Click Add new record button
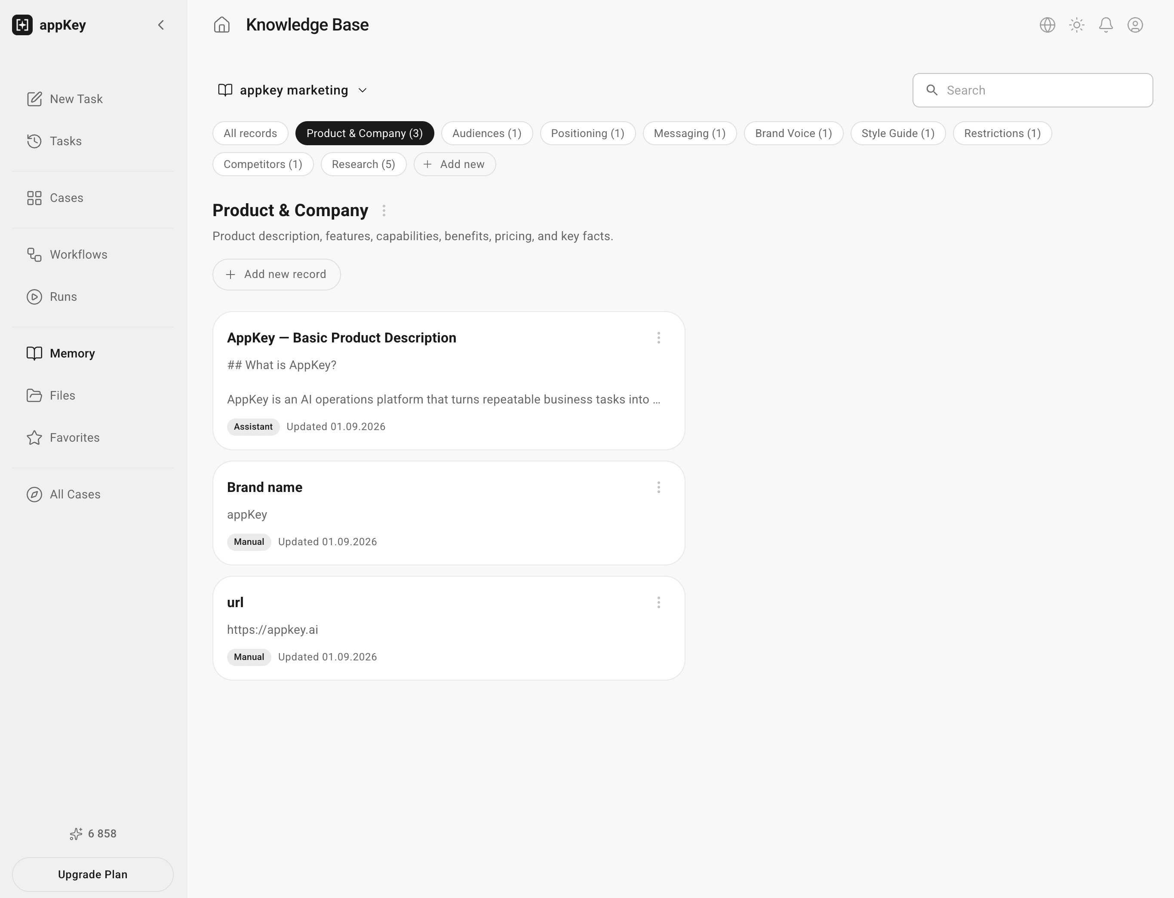This screenshot has height=898, width=1174. [277, 275]
